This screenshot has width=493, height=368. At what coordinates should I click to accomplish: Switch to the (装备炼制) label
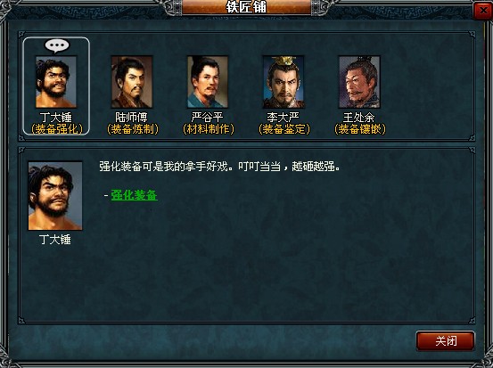click(133, 129)
